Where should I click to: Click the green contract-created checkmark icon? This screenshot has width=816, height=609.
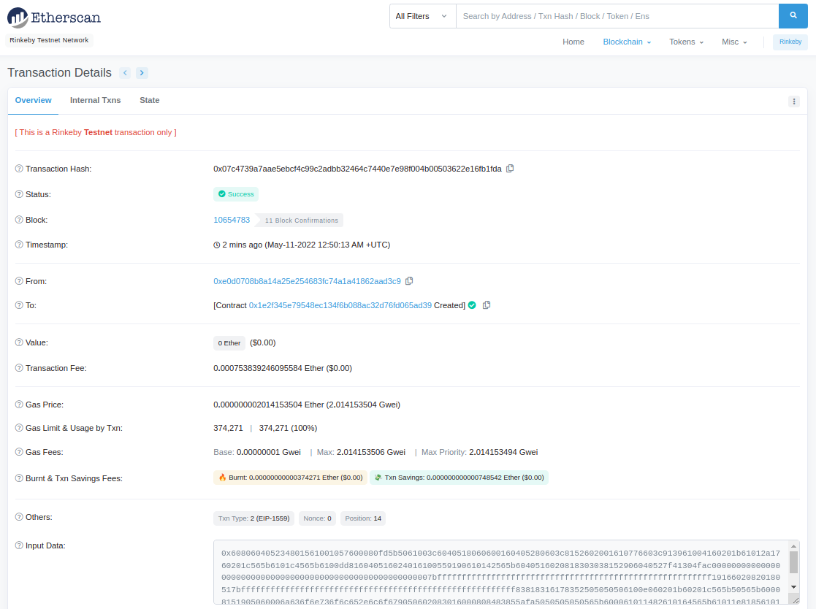click(472, 305)
